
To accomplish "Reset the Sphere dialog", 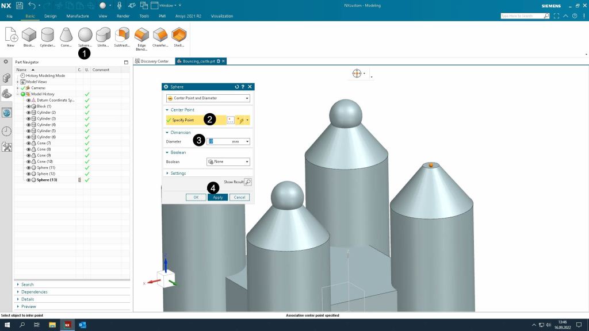I will (x=236, y=87).
